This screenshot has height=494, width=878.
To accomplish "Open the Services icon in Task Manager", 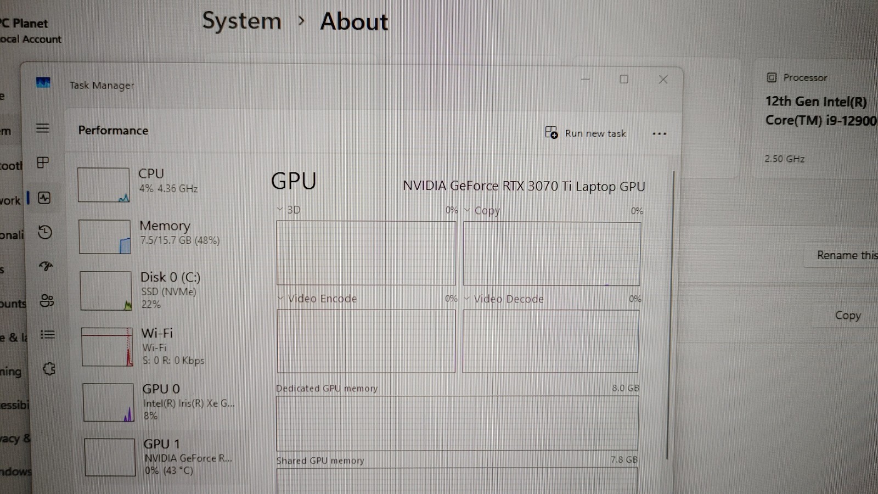I will [49, 369].
